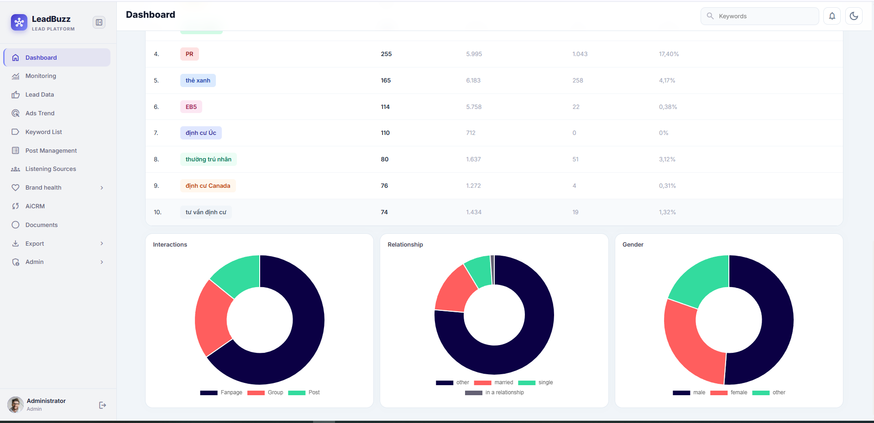874x423 pixels.
Task: Expand the Export submenu chevron
Action: coord(102,243)
